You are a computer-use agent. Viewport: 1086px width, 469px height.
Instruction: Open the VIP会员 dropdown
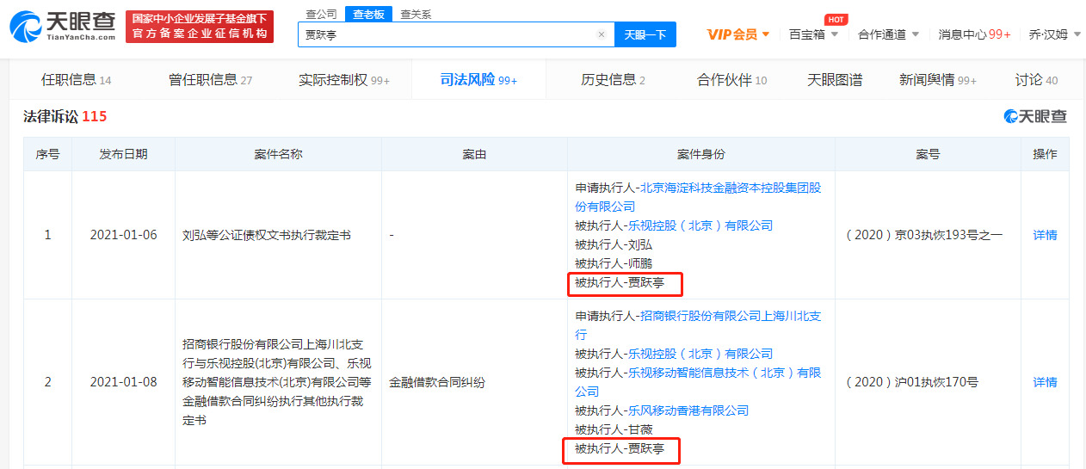pos(738,34)
